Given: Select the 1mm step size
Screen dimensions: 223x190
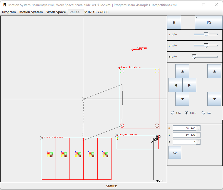Looking at the screenshot, I should (203, 113).
